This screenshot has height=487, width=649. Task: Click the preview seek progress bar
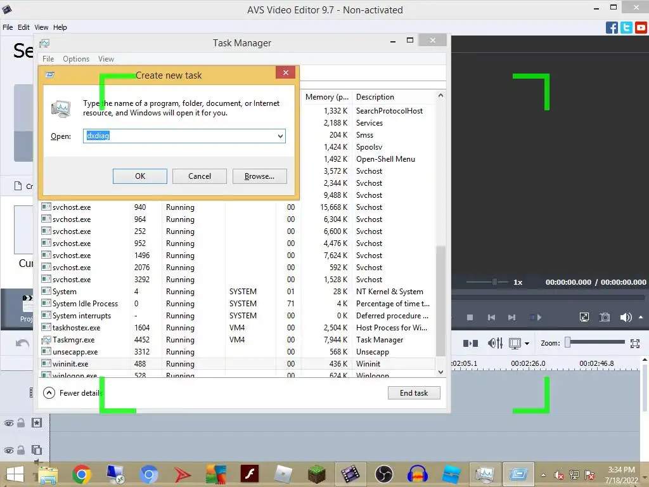point(548,297)
